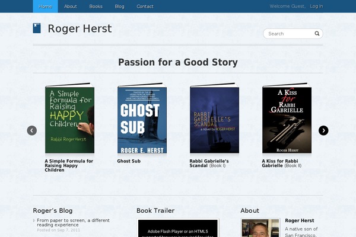Open A Kiss for Rabbi Gabrielle cover
The width and height of the screenshot is (356, 237).
pyautogui.click(x=287, y=118)
